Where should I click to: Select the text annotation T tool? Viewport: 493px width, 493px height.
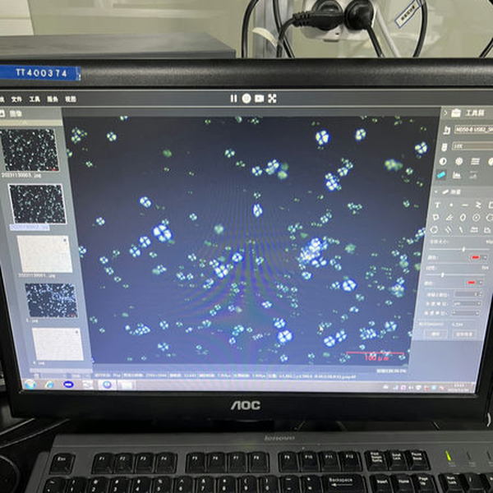point(438,205)
